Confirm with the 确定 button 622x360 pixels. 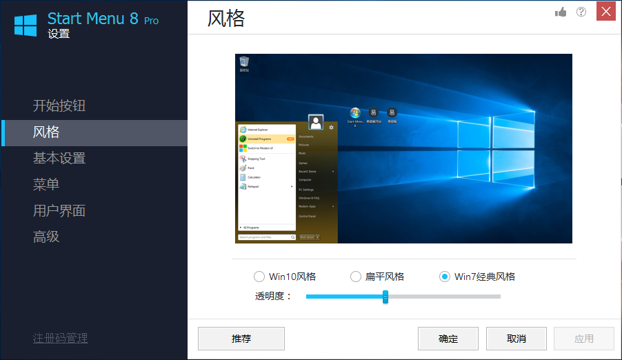click(x=448, y=339)
